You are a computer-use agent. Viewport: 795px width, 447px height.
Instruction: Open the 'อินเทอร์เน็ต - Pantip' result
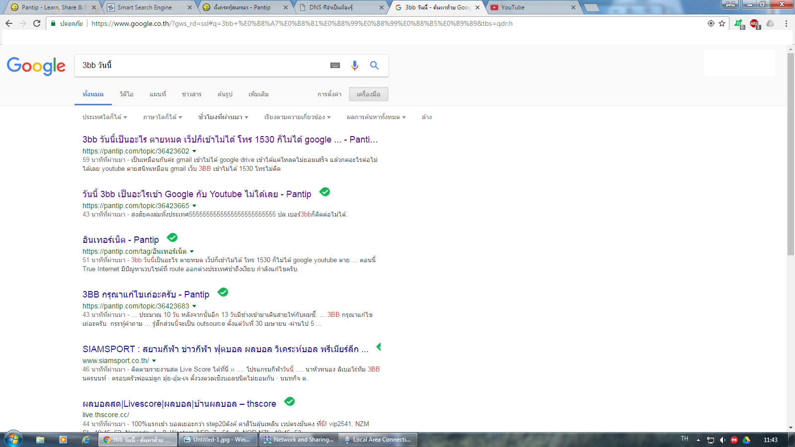pos(121,240)
